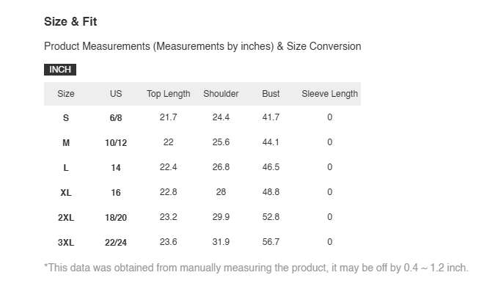Click the manual measuring disclaimer note

tap(256, 268)
